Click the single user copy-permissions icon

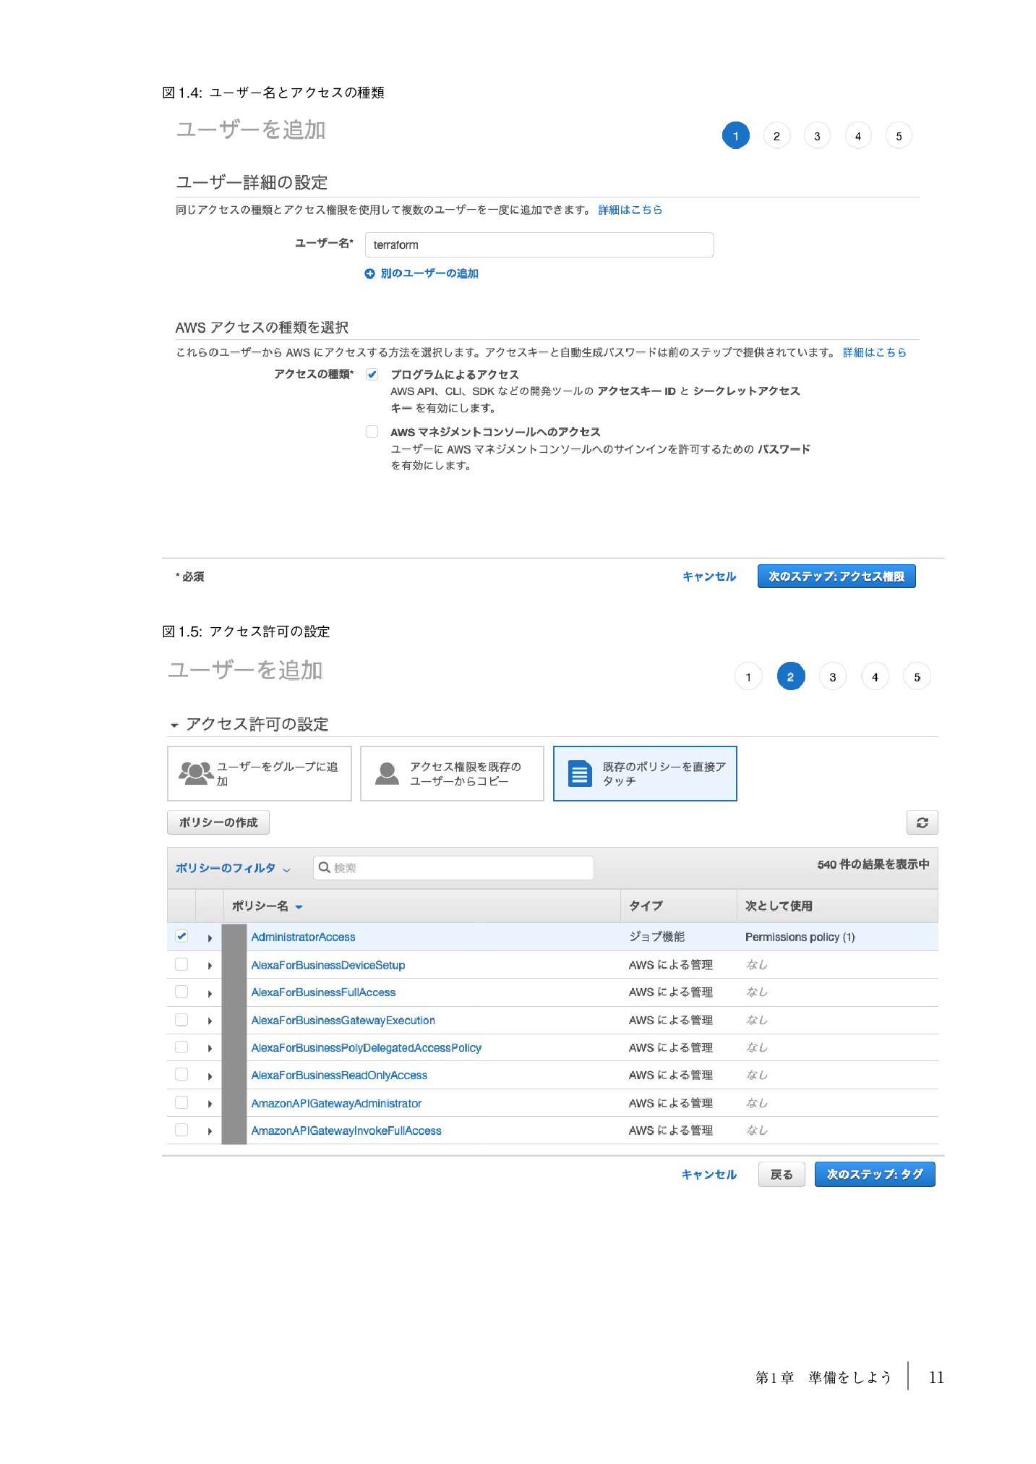[x=387, y=773]
